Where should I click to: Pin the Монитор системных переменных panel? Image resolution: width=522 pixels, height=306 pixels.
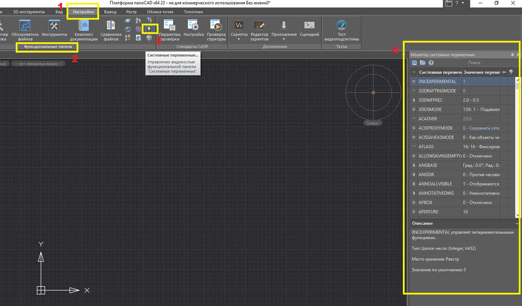[x=513, y=55]
